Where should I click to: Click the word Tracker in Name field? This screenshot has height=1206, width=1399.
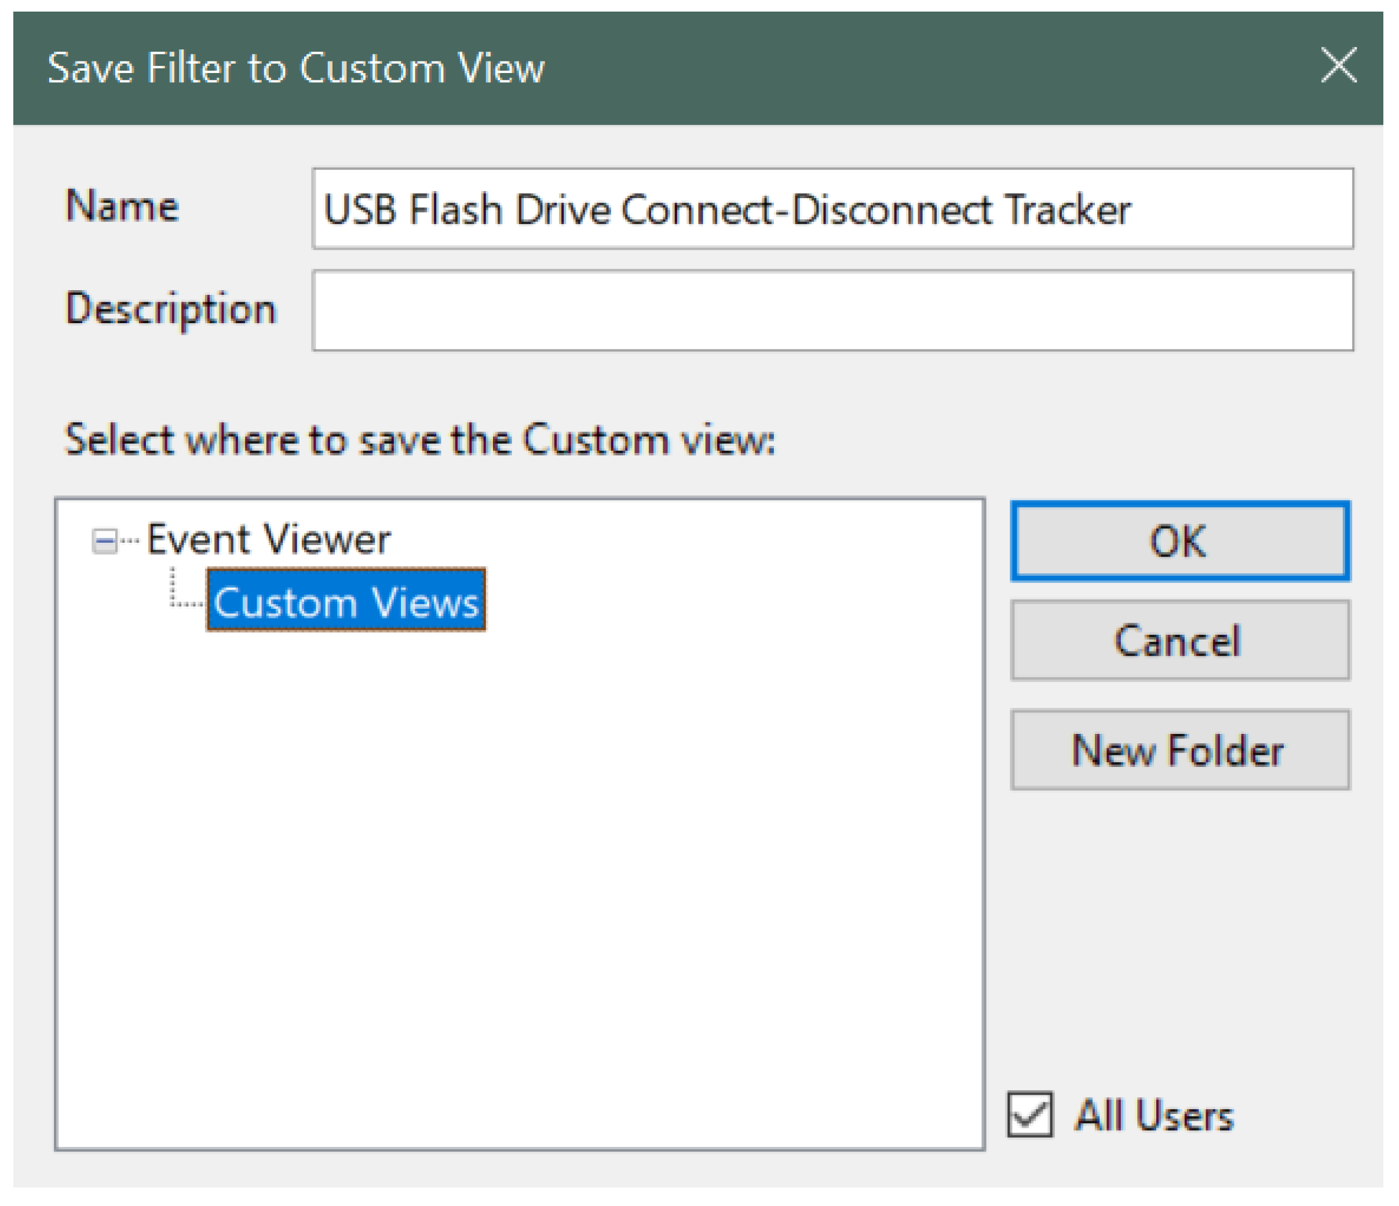[x=1067, y=210]
